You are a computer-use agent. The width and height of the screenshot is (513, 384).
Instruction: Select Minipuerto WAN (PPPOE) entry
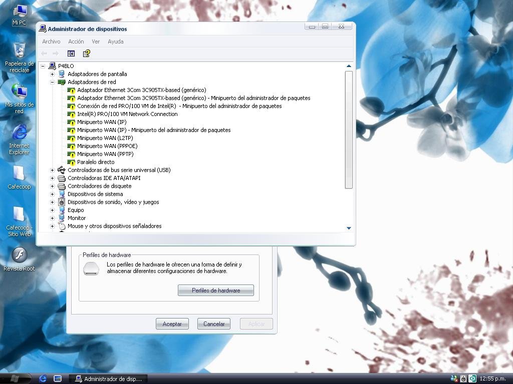[107, 146]
